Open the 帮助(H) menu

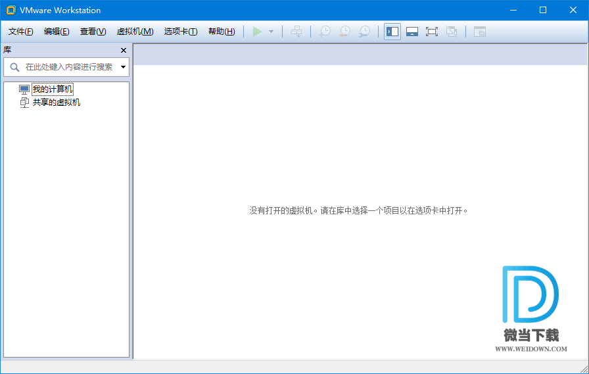pyautogui.click(x=222, y=32)
